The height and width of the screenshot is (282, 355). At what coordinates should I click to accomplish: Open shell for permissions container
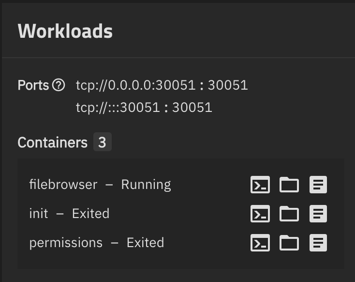[260, 243]
